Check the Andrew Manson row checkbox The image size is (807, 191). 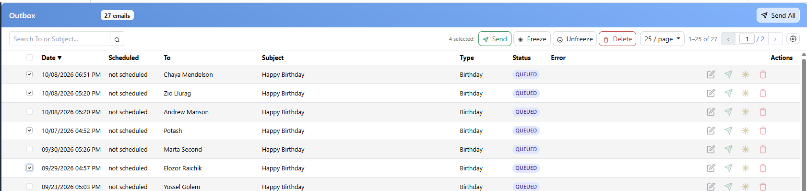30,112
